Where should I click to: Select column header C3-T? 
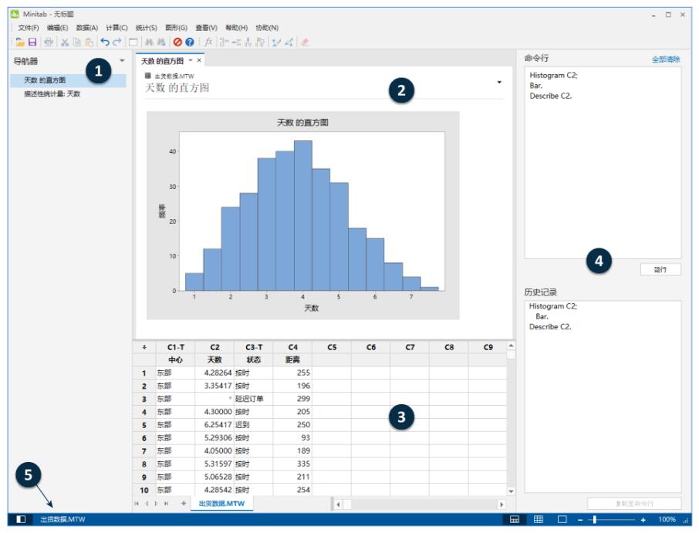tap(254, 347)
